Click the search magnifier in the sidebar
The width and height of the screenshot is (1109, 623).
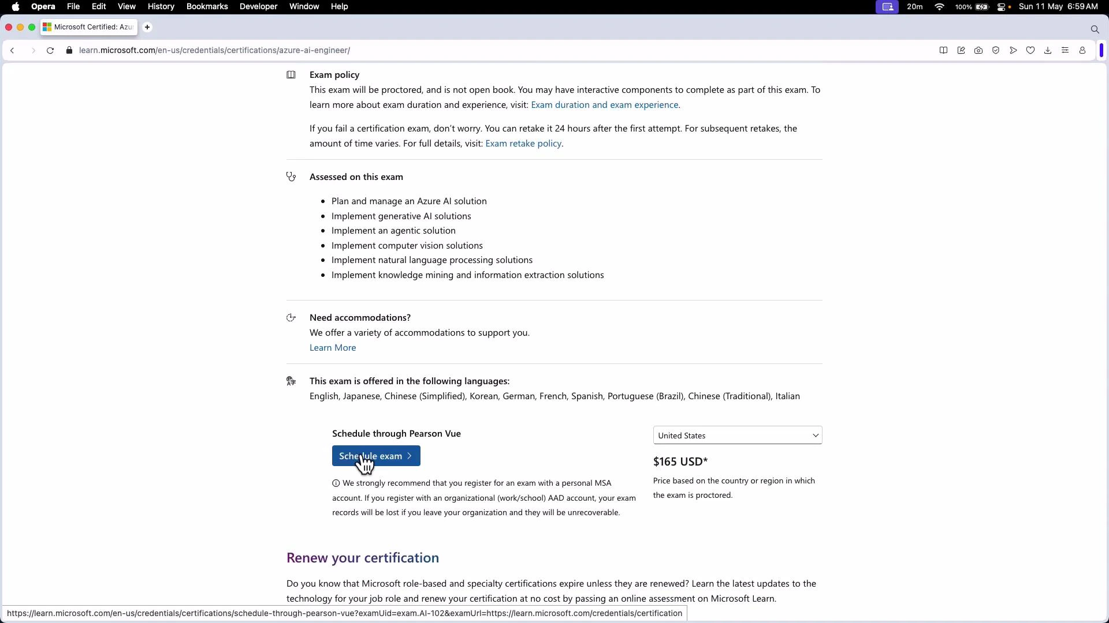1095,29
